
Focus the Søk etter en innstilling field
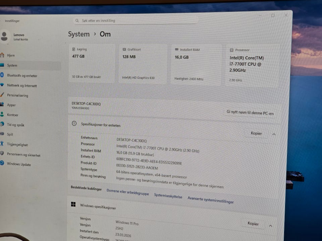point(136,20)
